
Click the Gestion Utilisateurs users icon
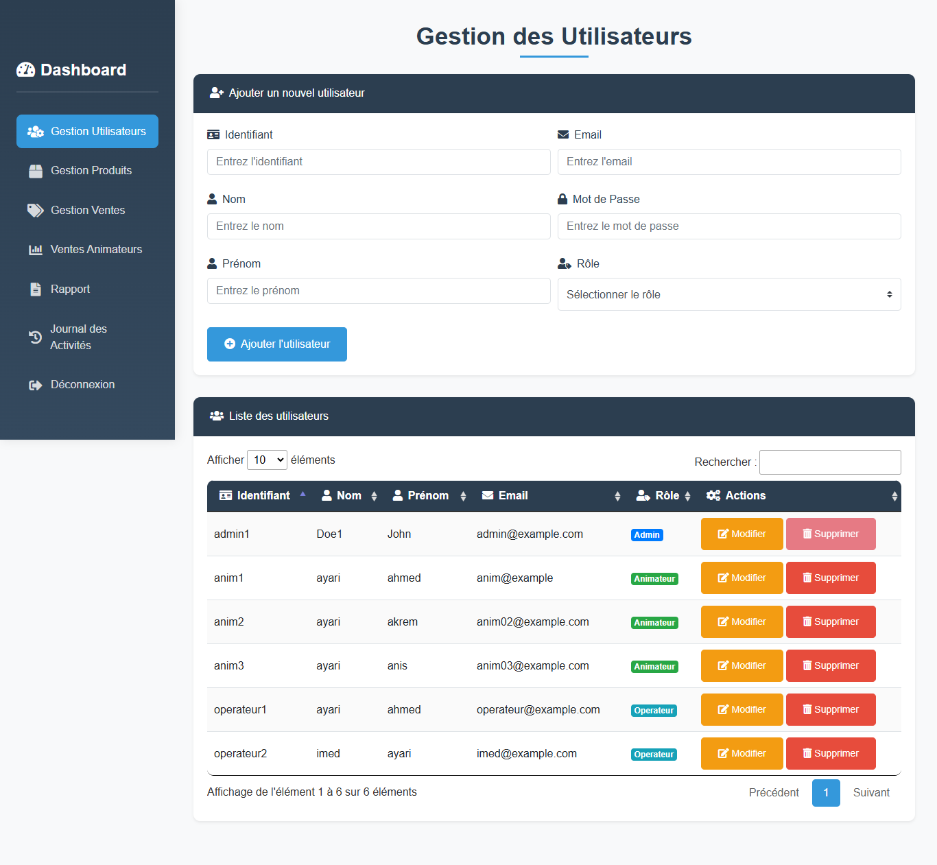point(36,132)
